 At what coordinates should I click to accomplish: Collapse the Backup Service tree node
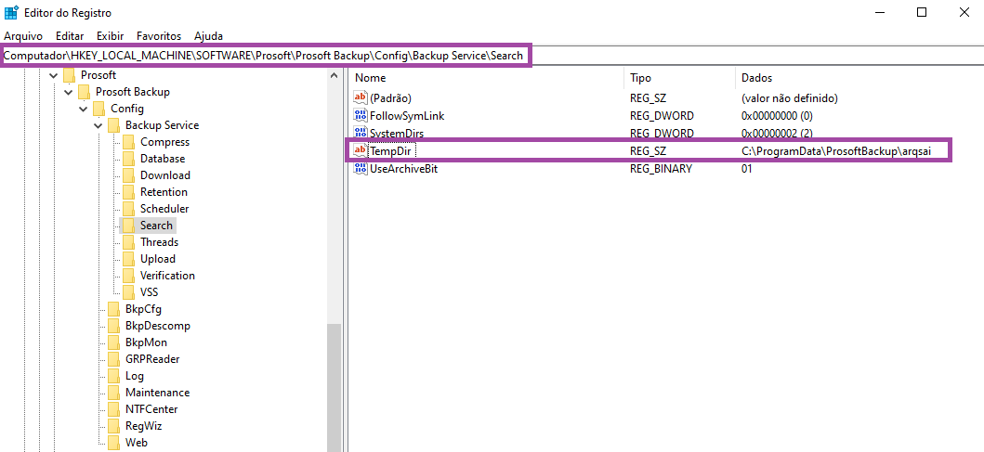[x=98, y=125]
